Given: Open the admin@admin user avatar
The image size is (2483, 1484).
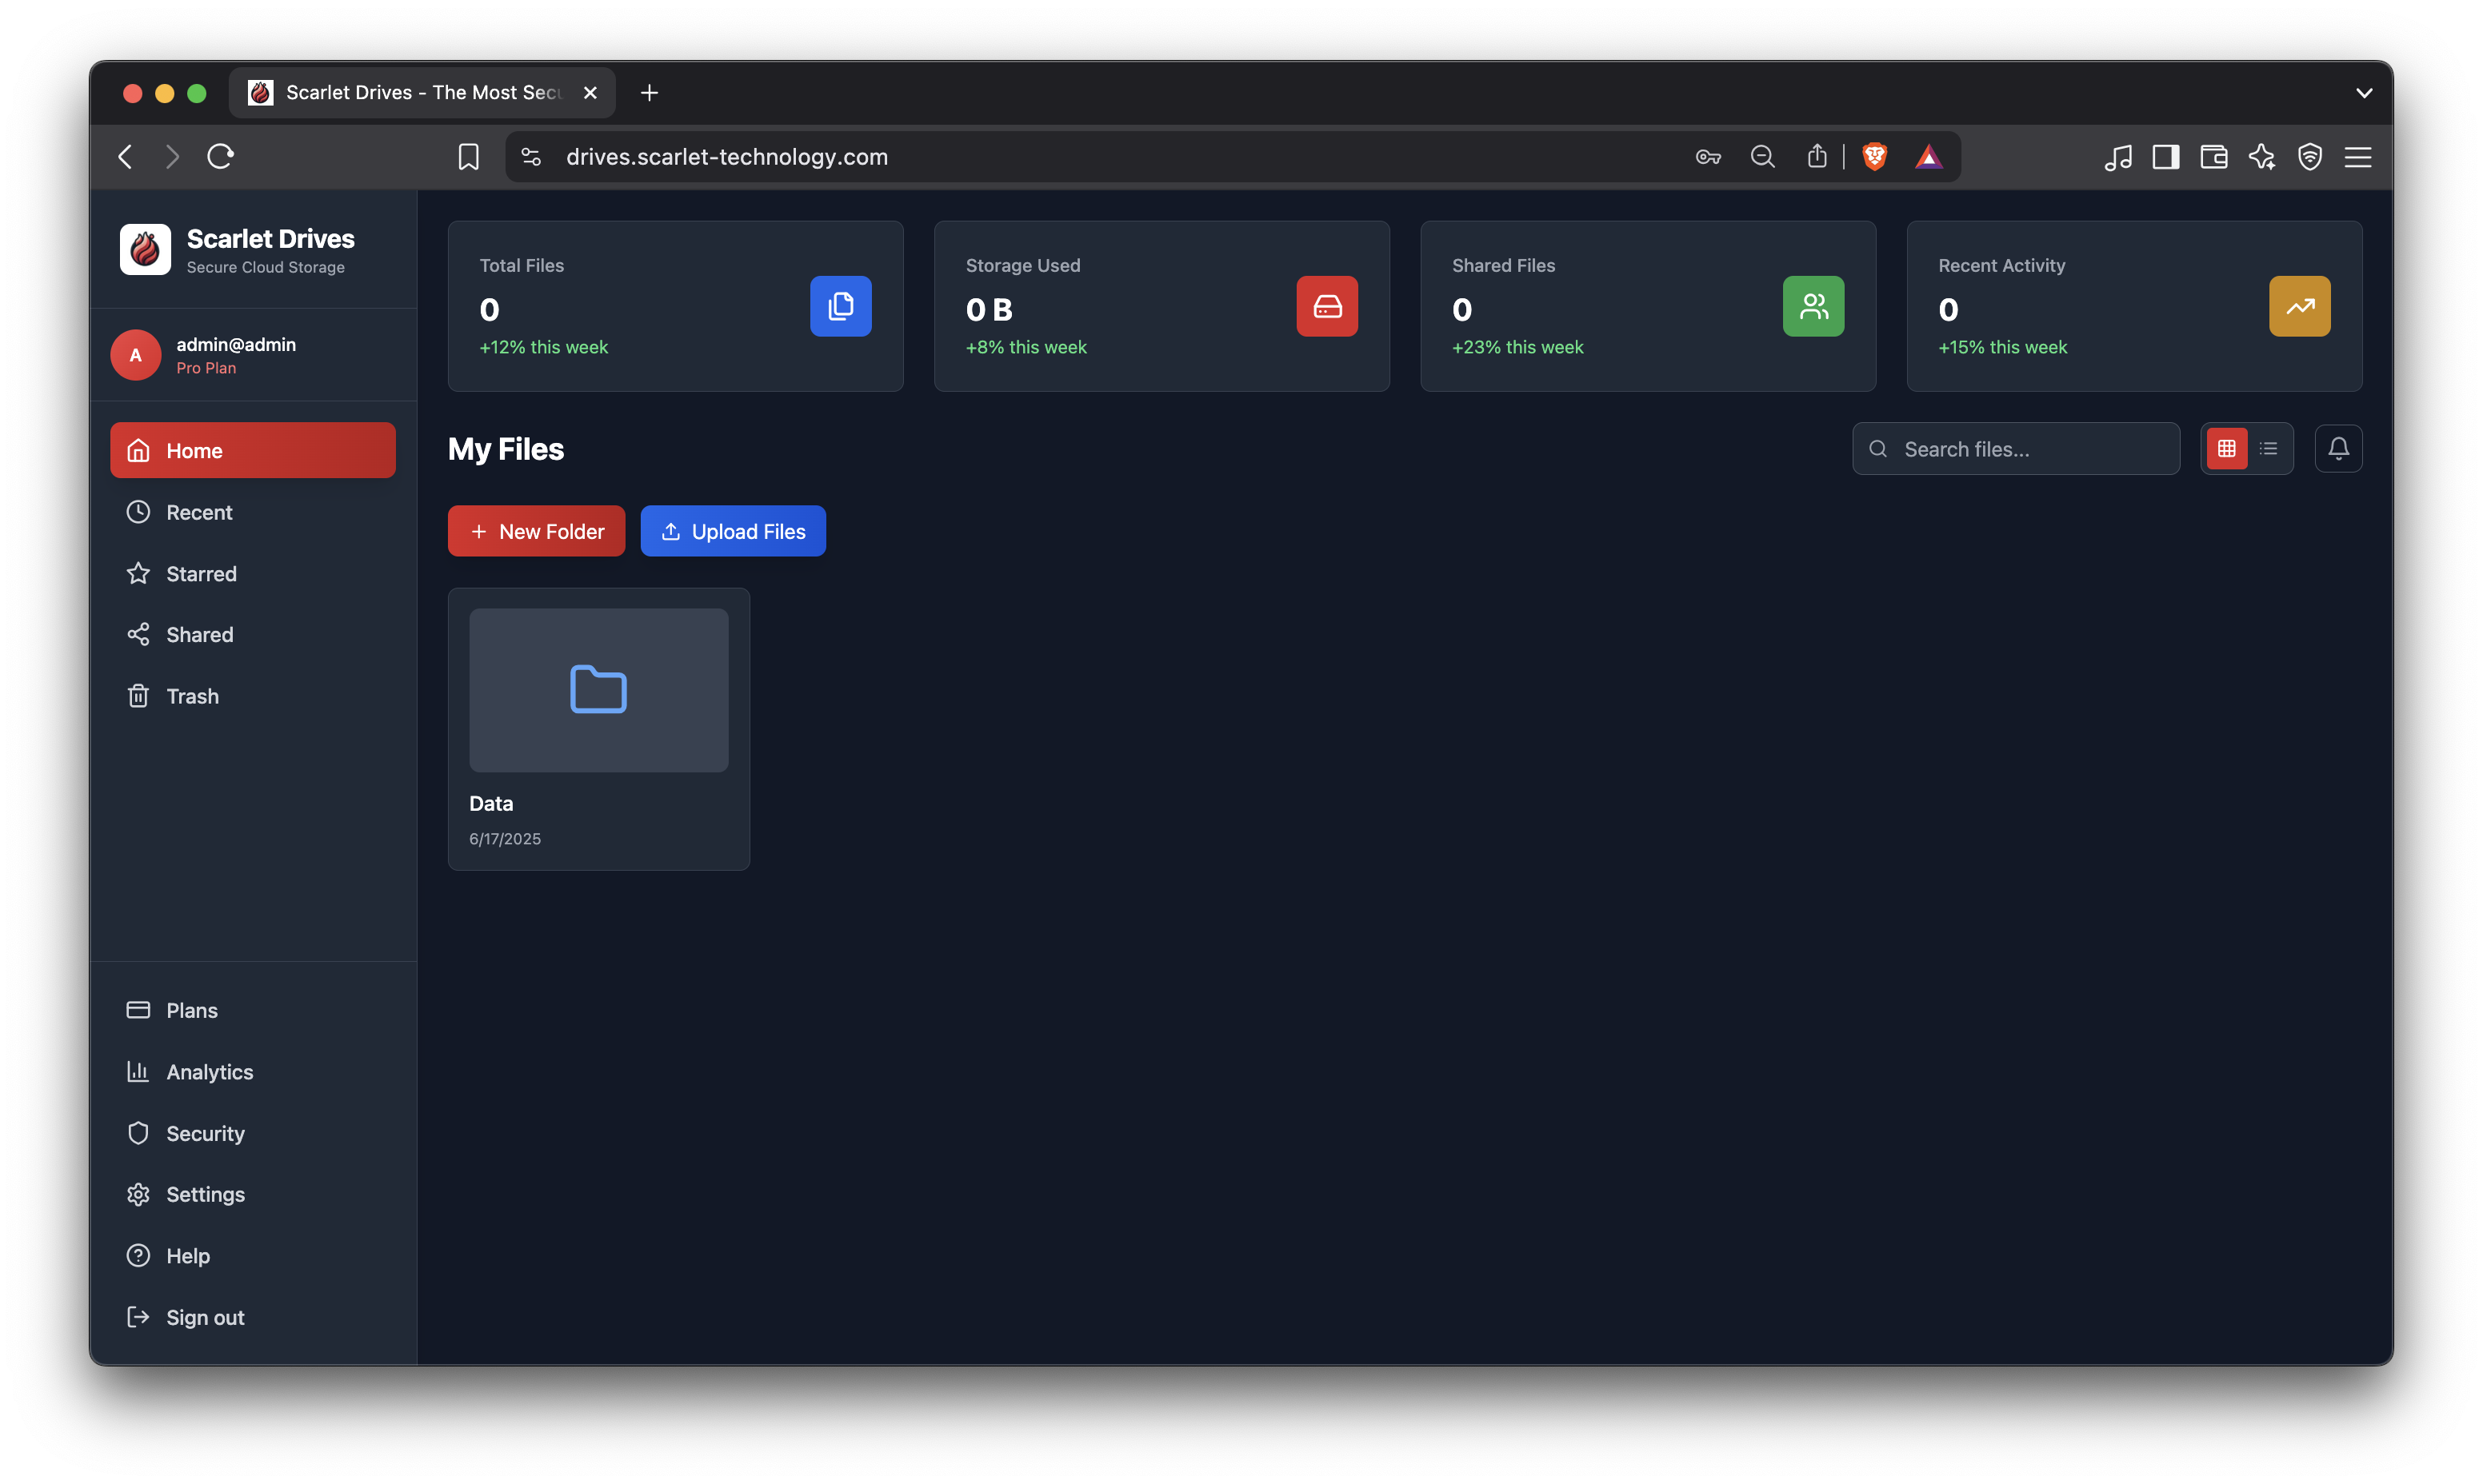Looking at the screenshot, I should click(x=135, y=355).
